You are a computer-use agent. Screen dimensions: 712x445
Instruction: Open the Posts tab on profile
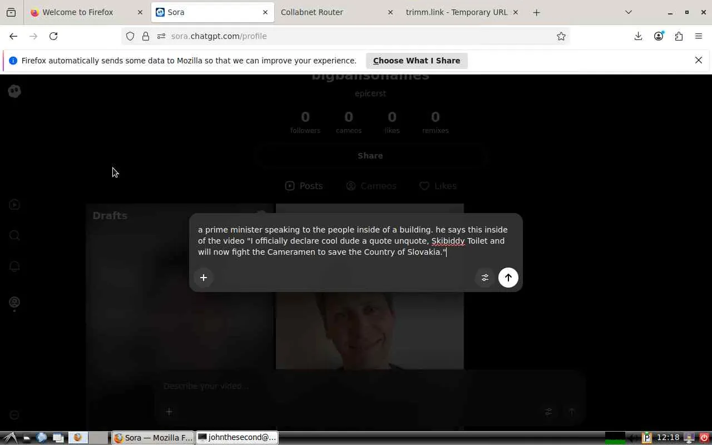pyautogui.click(x=304, y=186)
